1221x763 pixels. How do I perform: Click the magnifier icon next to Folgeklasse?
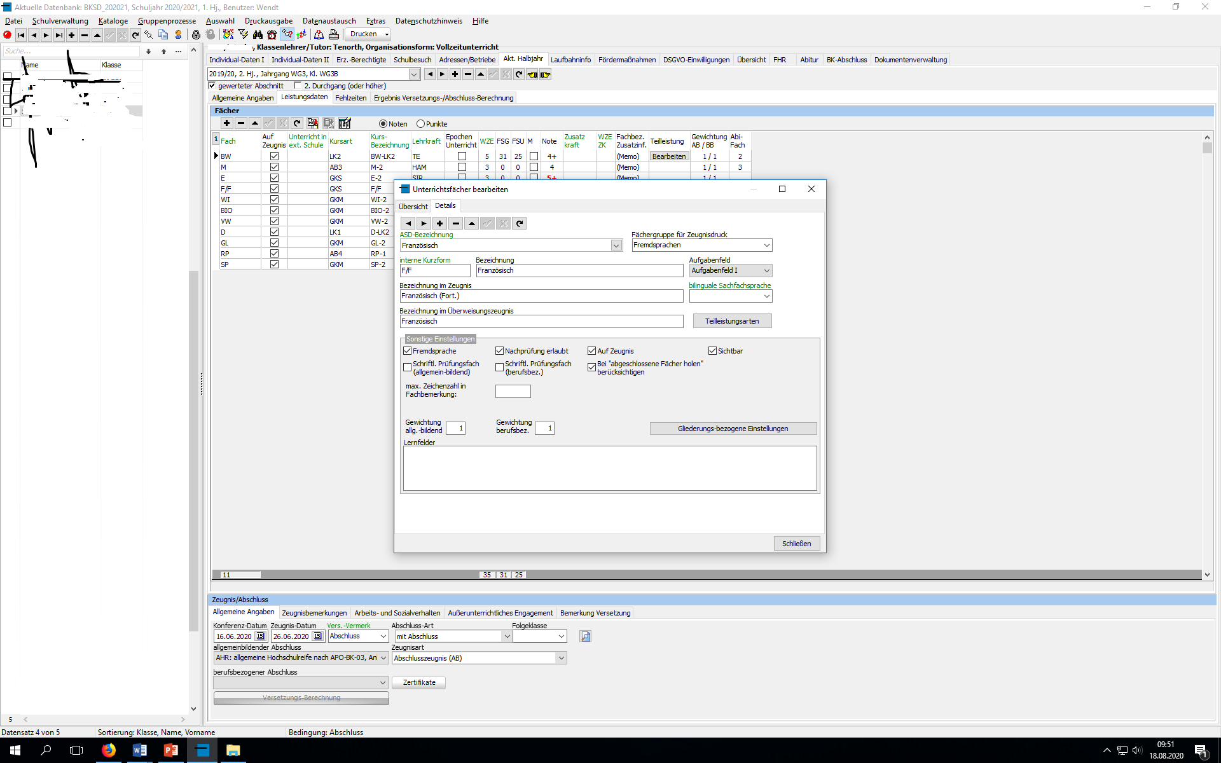[586, 636]
